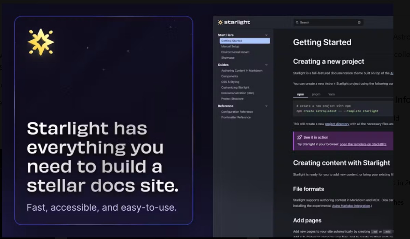Click the rocket icon beside See it in action
The image size is (410, 239).
[x=299, y=137]
